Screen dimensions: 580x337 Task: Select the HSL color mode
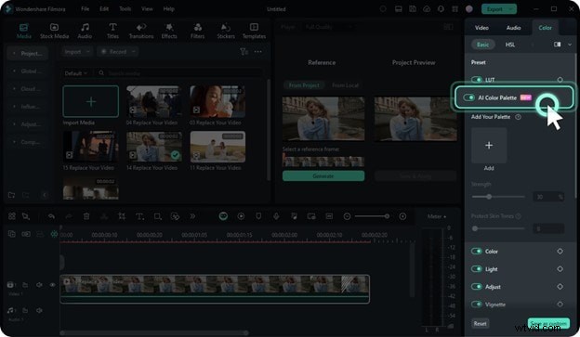(x=510, y=45)
